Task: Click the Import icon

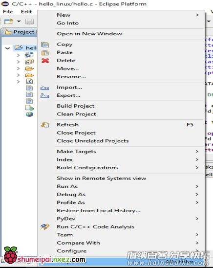Action: coord(45,88)
